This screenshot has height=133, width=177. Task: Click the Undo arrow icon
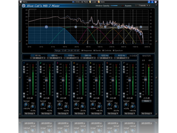[73, 2]
